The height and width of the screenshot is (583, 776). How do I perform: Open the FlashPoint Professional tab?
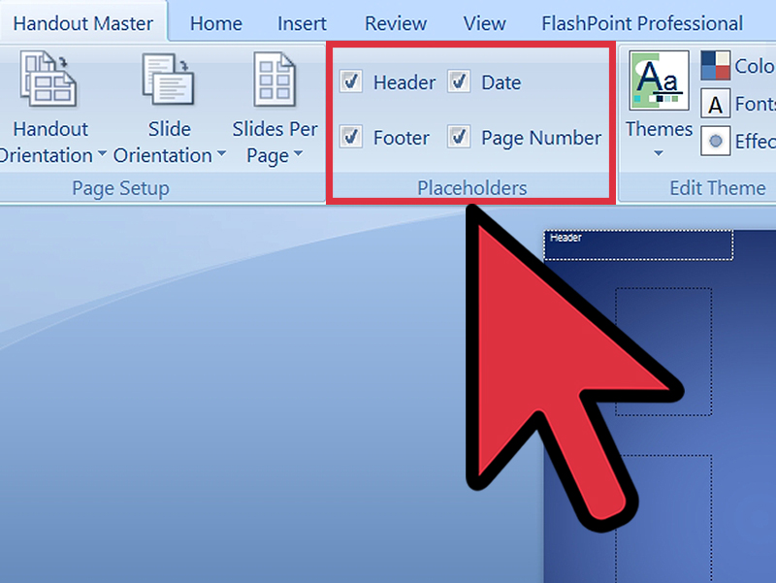tap(642, 23)
